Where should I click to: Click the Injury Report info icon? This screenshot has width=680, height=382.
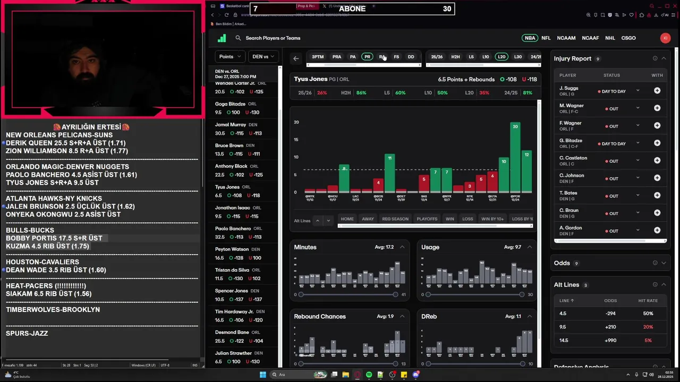point(655,58)
